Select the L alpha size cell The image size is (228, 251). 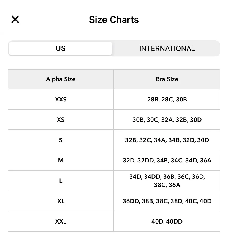tap(61, 181)
